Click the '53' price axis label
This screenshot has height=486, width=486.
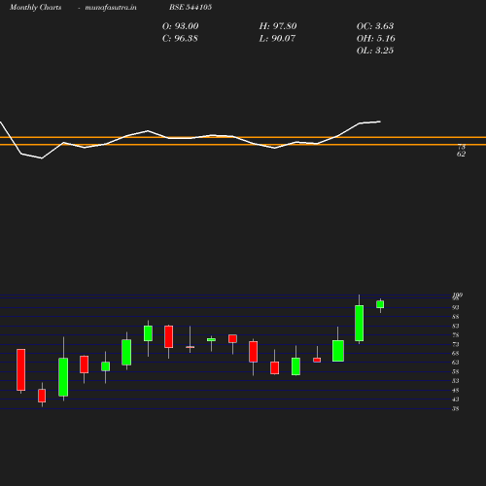click(x=456, y=381)
